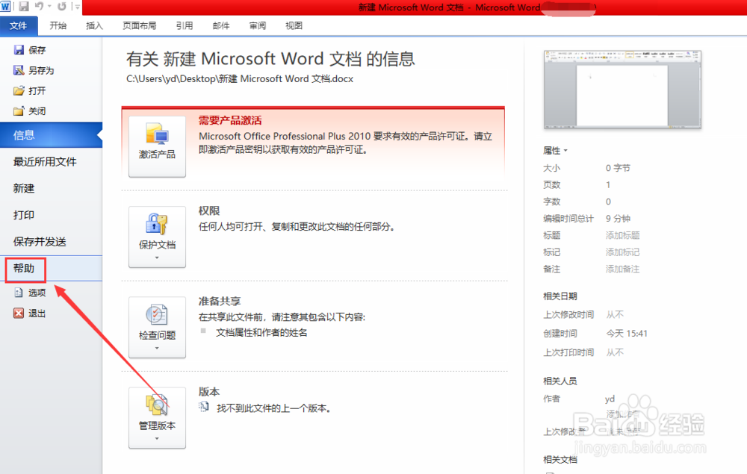Click the 关闭 folder icon in sidebar
Viewport: 747px width, 474px height.
[19, 111]
